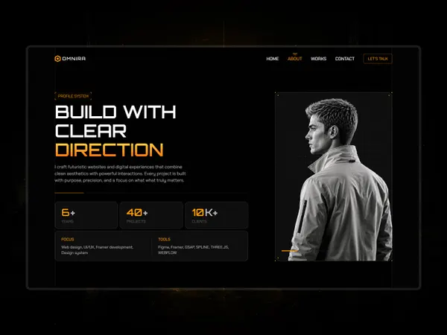The width and height of the screenshot is (447, 335).
Task: Go to the WORKS navigation item
Action: coord(318,59)
